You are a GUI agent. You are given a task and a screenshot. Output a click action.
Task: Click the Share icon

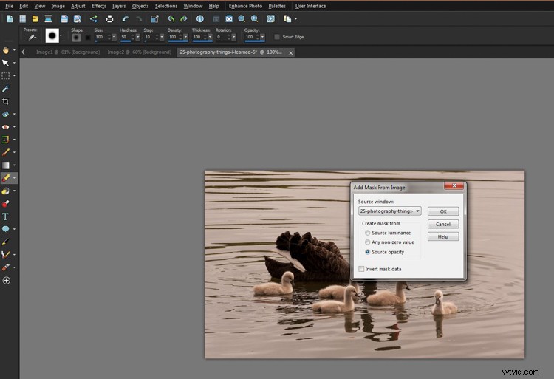point(94,18)
